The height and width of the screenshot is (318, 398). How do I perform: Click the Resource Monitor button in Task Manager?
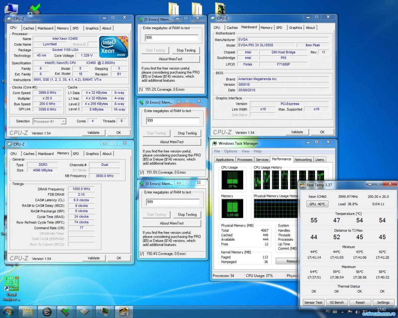coord(287,261)
